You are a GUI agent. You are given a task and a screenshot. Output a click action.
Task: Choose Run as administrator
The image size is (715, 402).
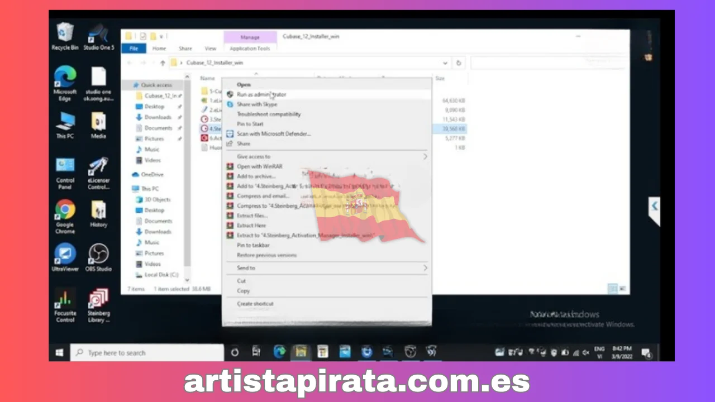coord(327,94)
